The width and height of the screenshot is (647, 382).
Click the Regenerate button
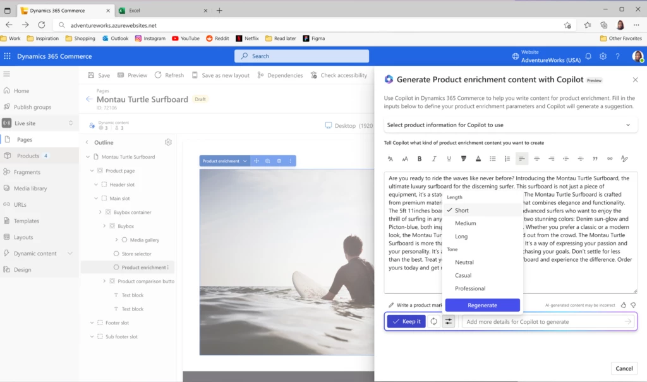[x=482, y=305]
